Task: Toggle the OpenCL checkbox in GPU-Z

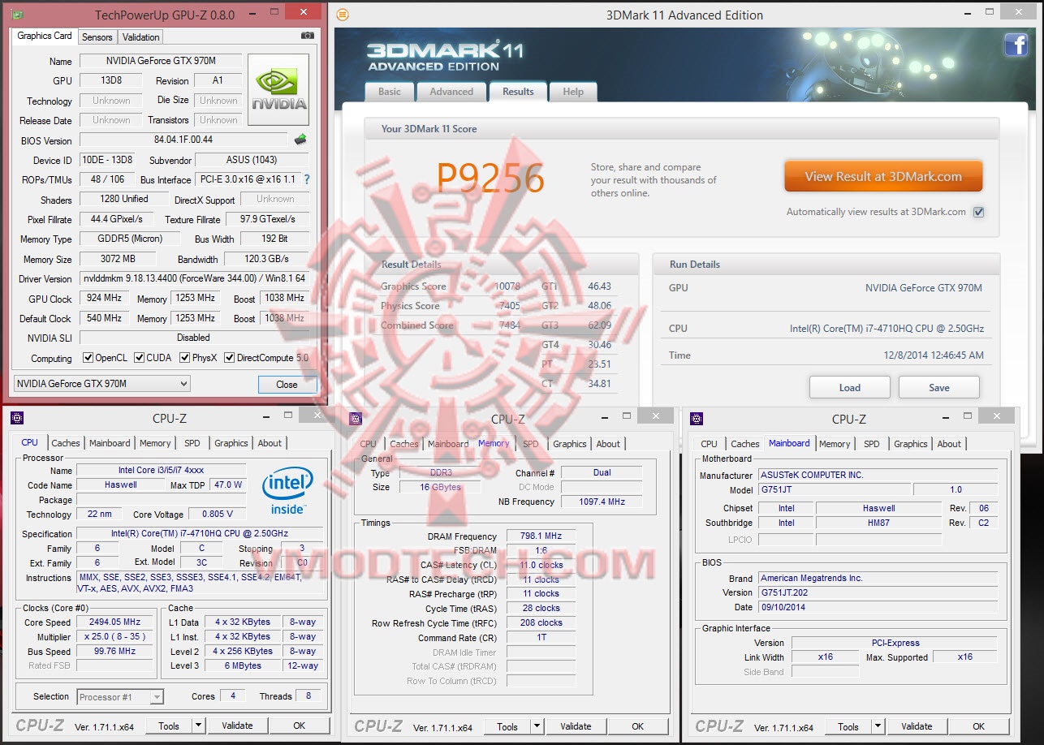Action: click(x=88, y=358)
